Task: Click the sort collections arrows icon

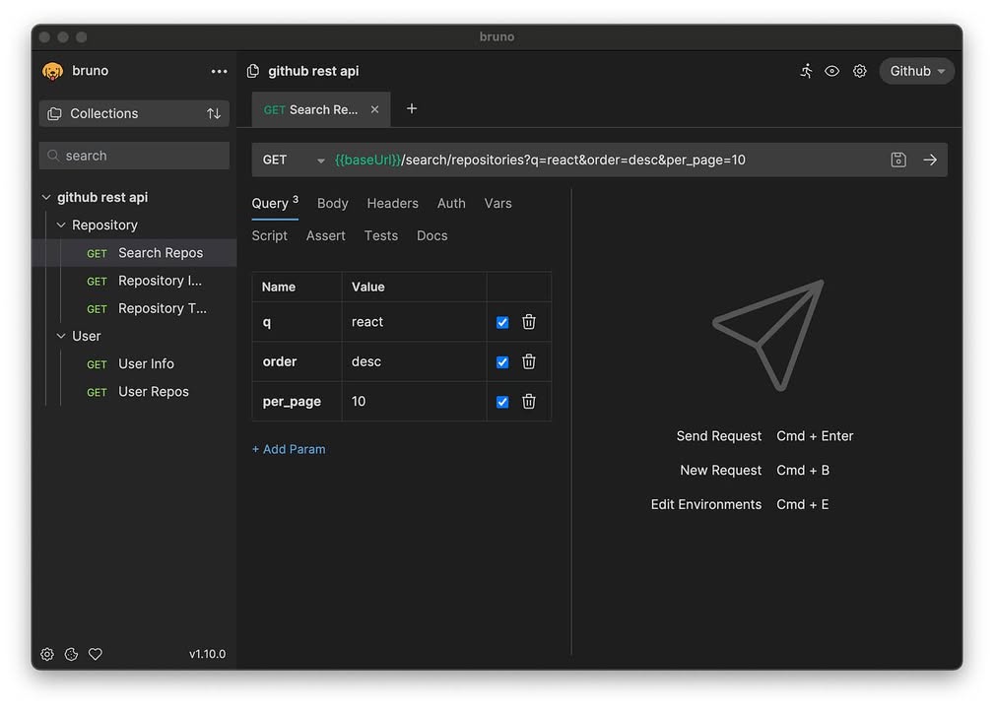Action: tap(214, 113)
